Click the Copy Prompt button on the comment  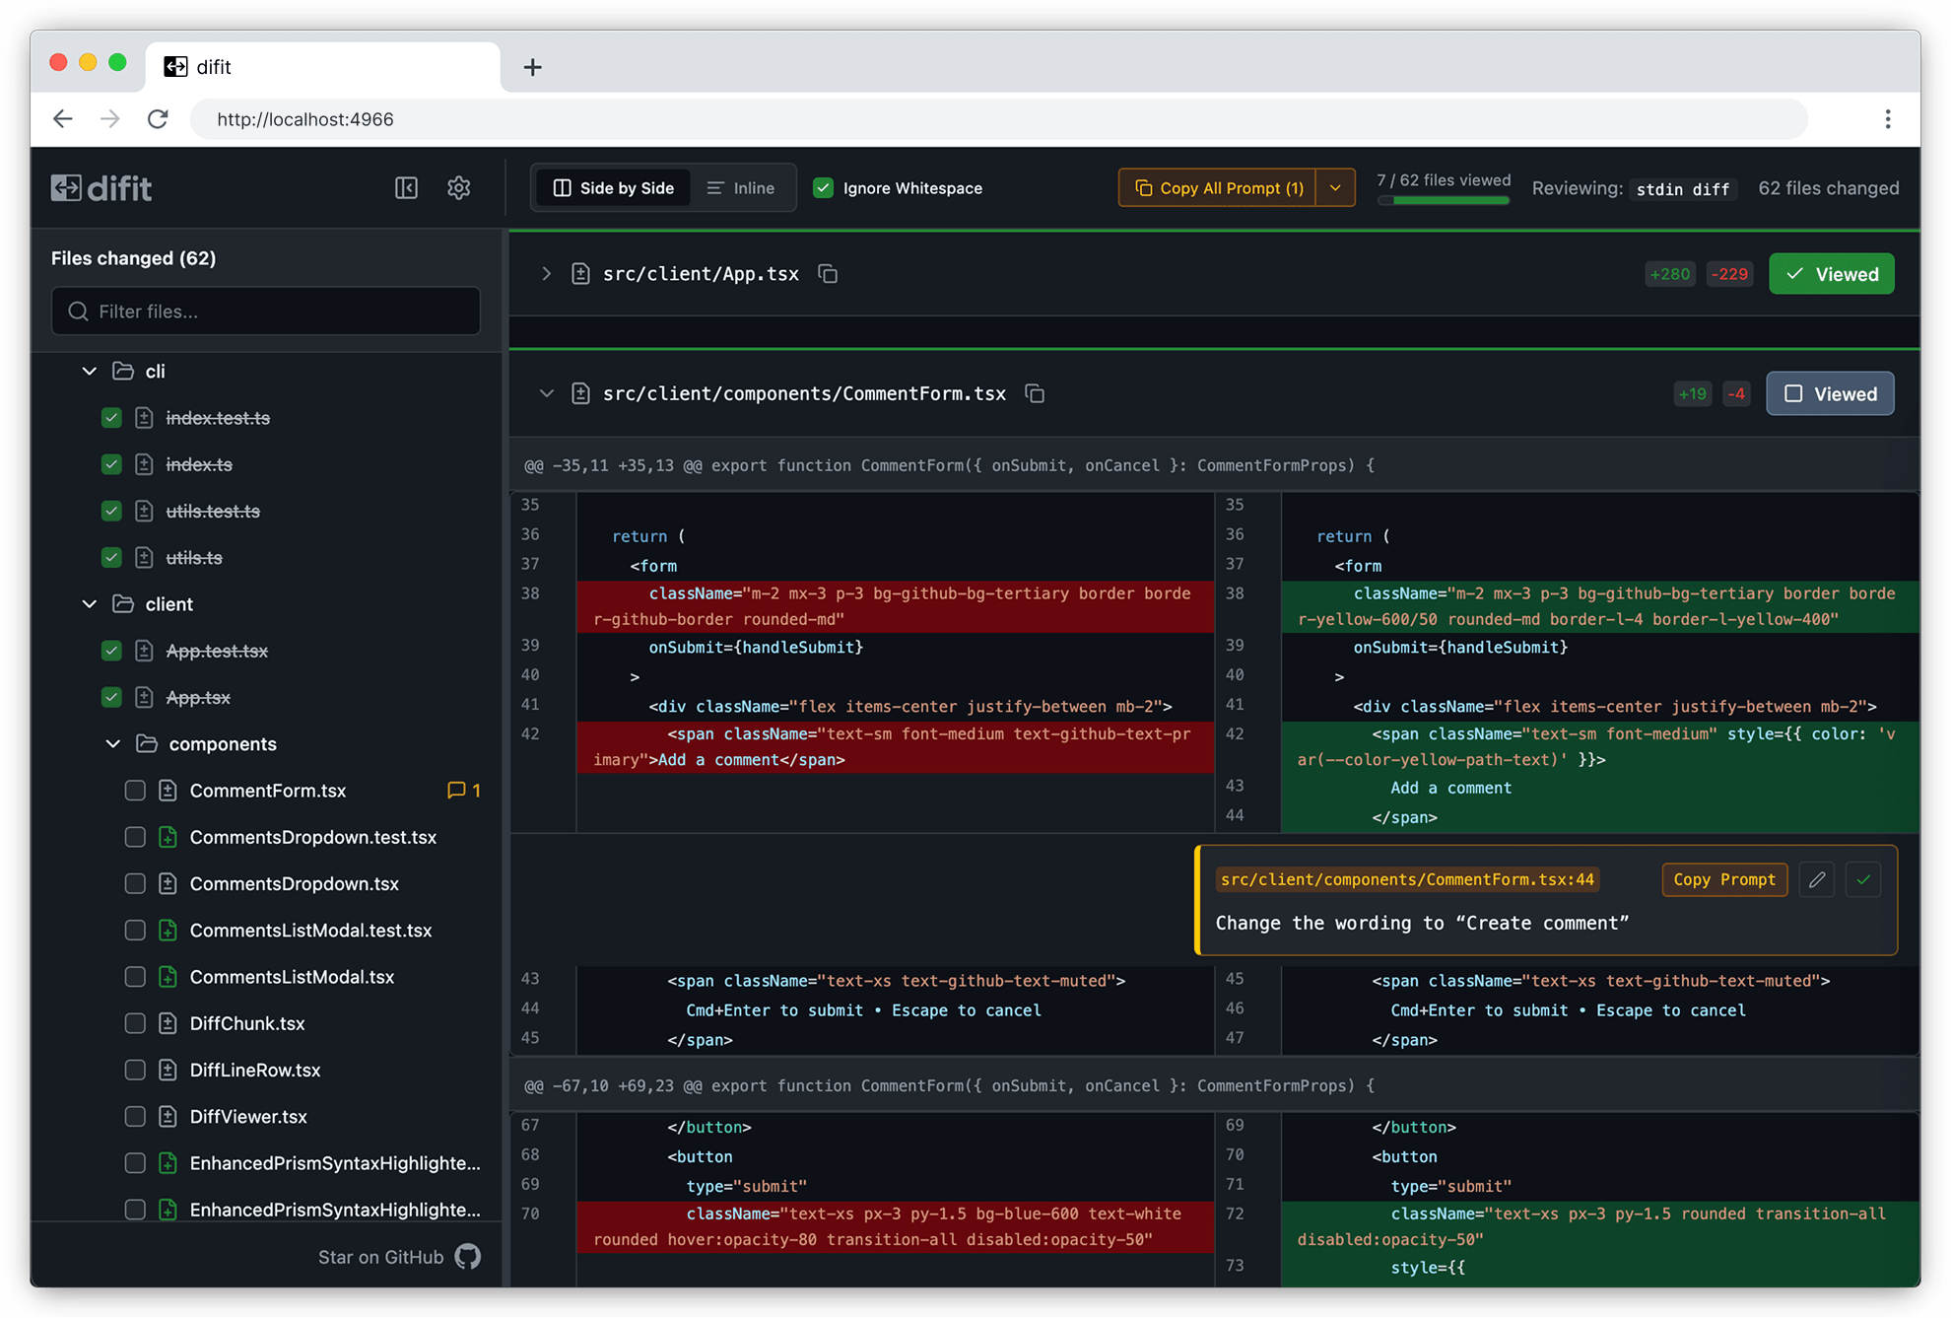1724,879
